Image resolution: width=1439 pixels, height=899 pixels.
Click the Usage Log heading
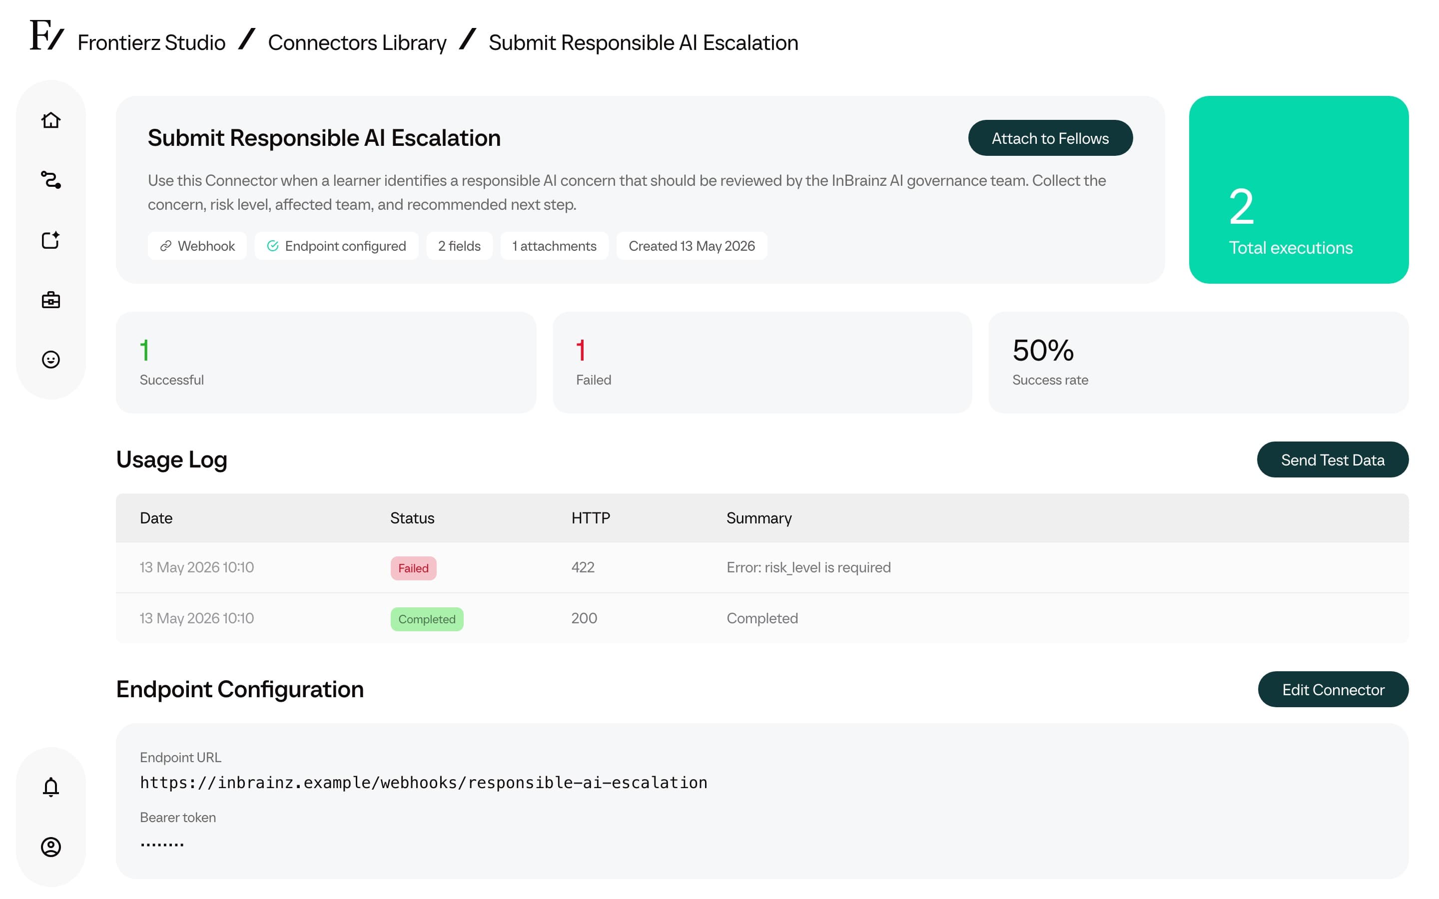coord(172,459)
